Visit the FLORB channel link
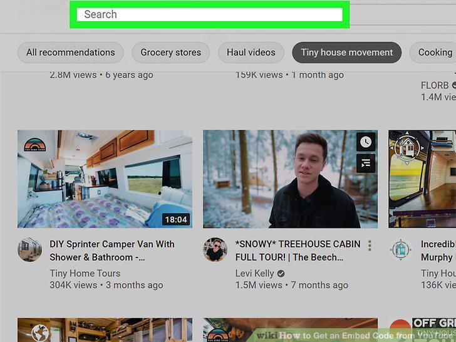 [435, 85]
